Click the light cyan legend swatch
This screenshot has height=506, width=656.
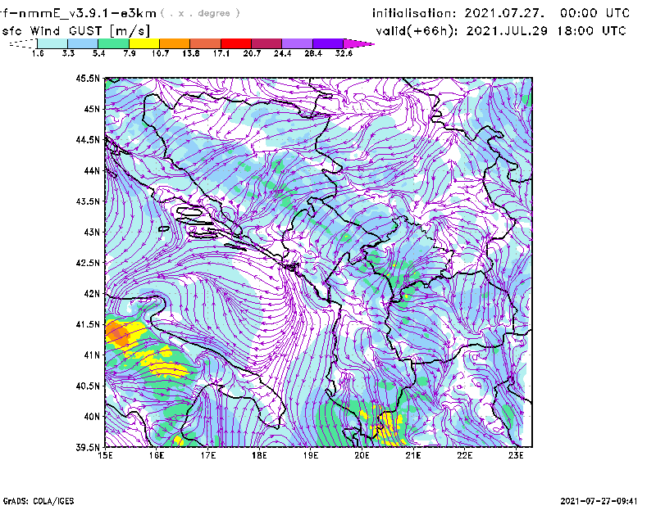52,43
